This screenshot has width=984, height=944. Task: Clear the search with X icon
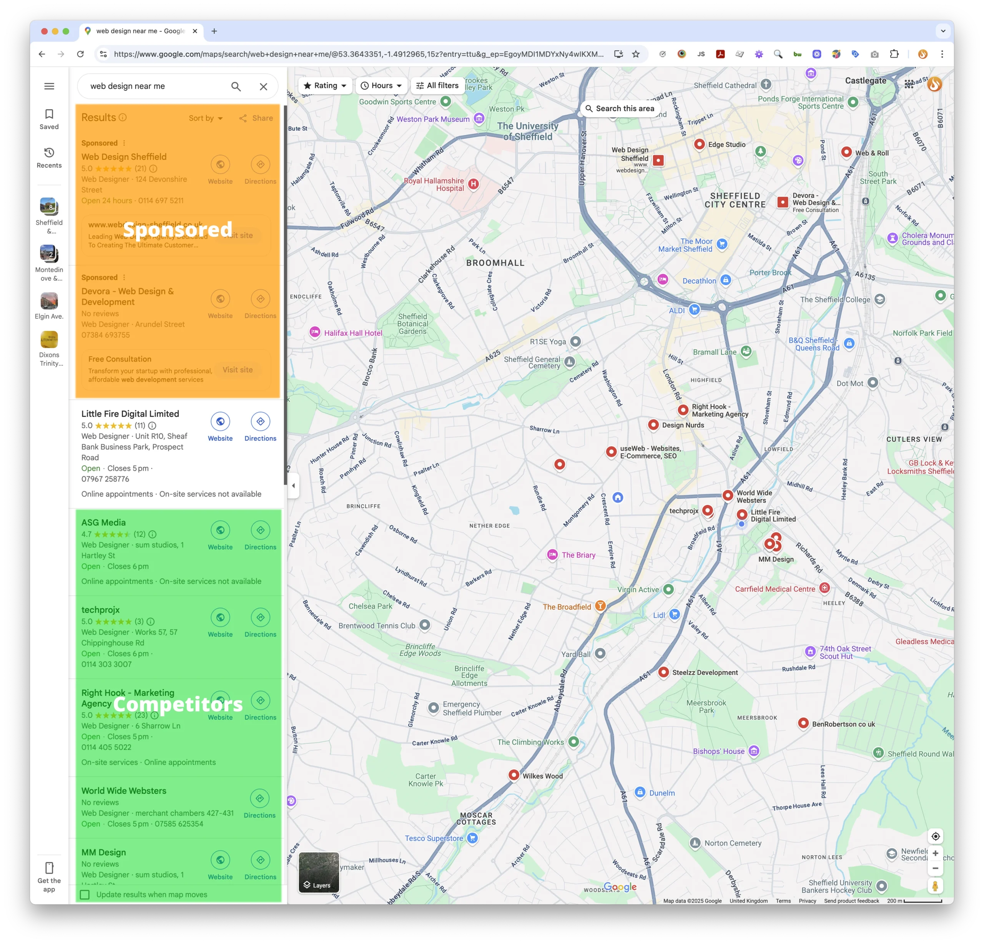pos(264,86)
